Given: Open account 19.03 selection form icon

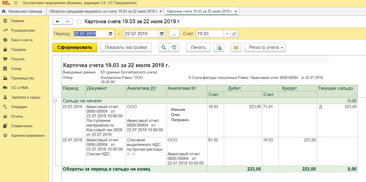Looking at the screenshot, I should [x=234, y=34].
